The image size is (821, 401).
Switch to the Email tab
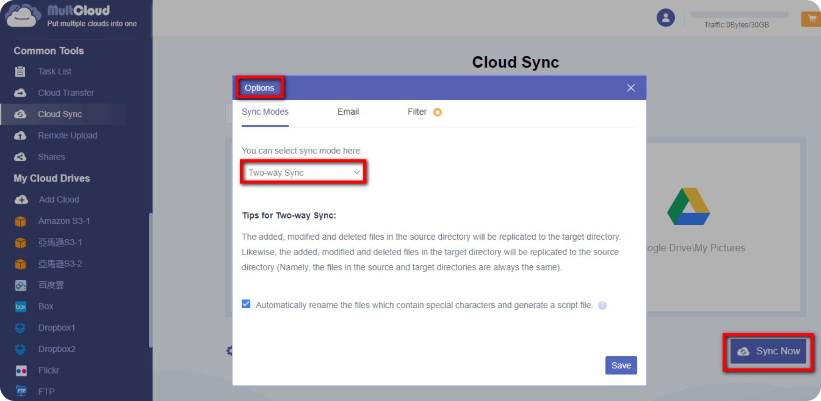348,112
